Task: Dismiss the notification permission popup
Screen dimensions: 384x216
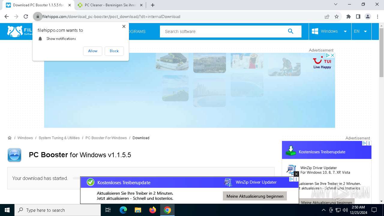Action: (x=124, y=26)
